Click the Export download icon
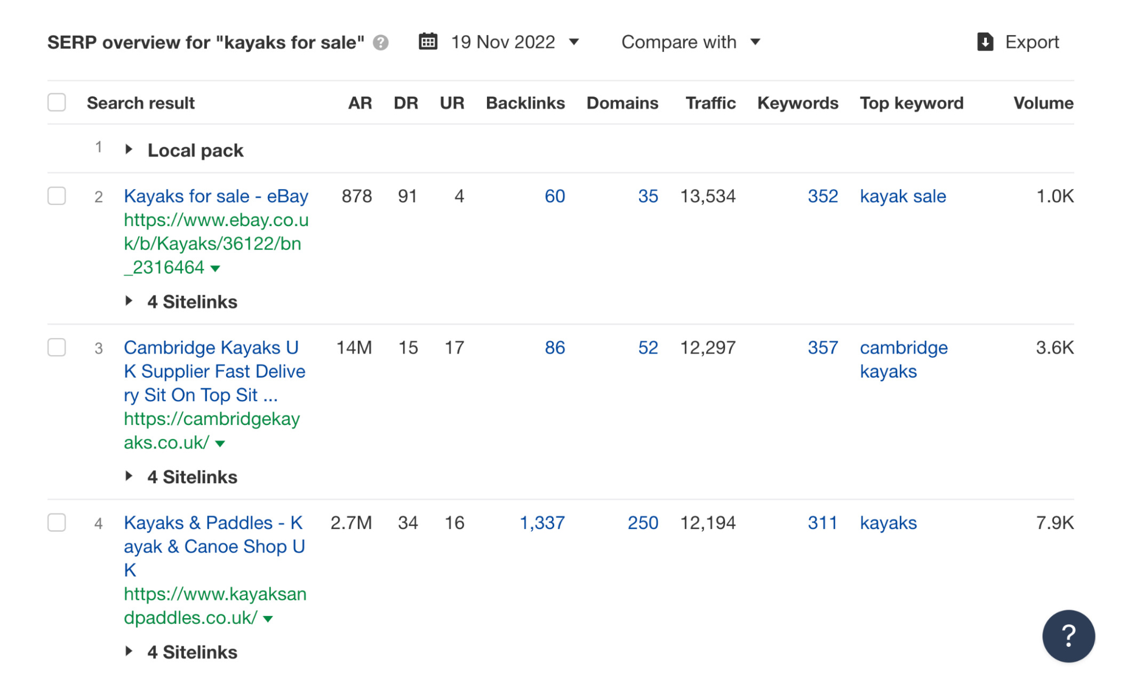The height and width of the screenshot is (697, 1126). (x=985, y=42)
